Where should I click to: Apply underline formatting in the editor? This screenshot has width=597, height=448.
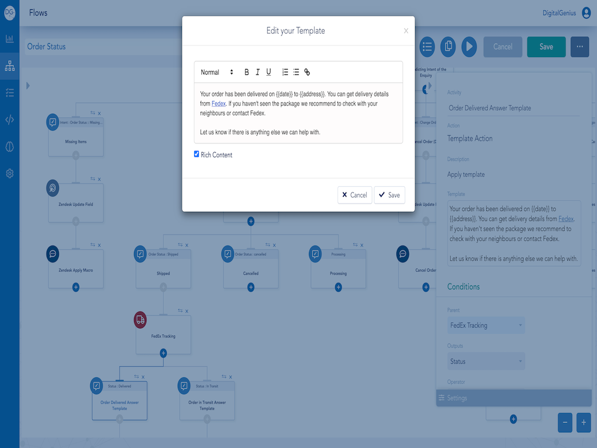coord(269,72)
